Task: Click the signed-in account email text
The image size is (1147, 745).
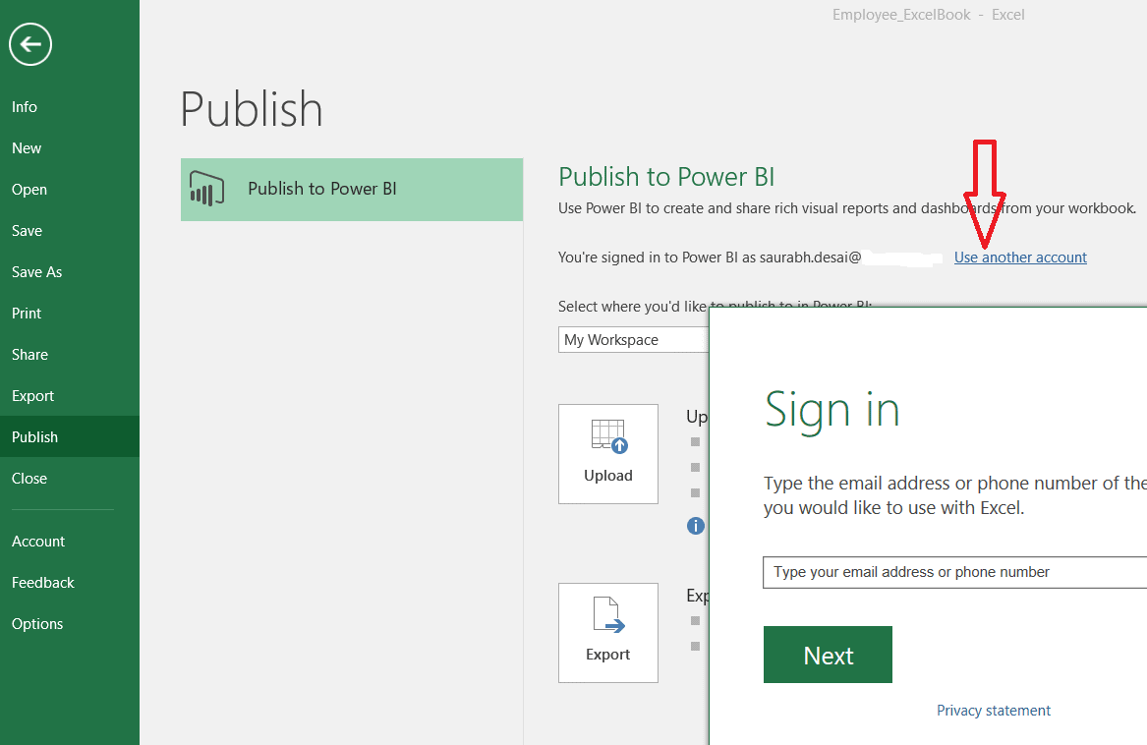Action: coord(811,258)
